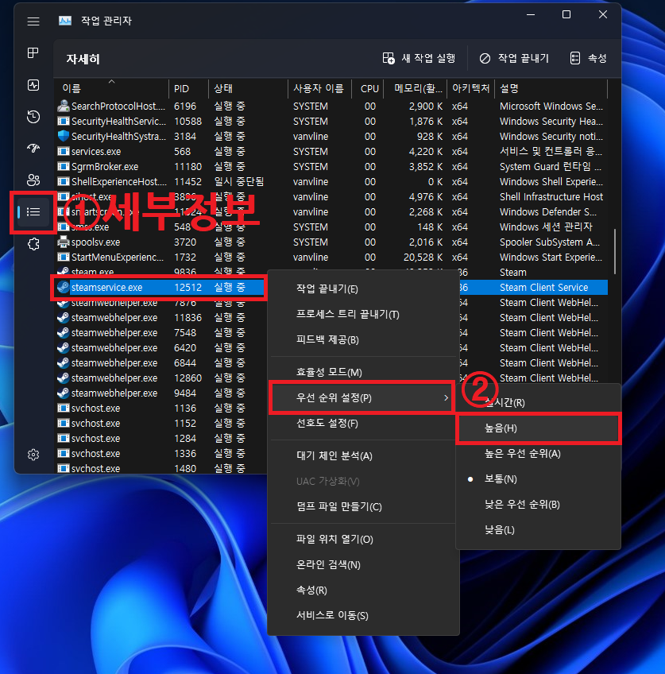Choose 효율성 모드(M) menu entry
This screenshot has width=665, height=674.
(x=363, y=372)
